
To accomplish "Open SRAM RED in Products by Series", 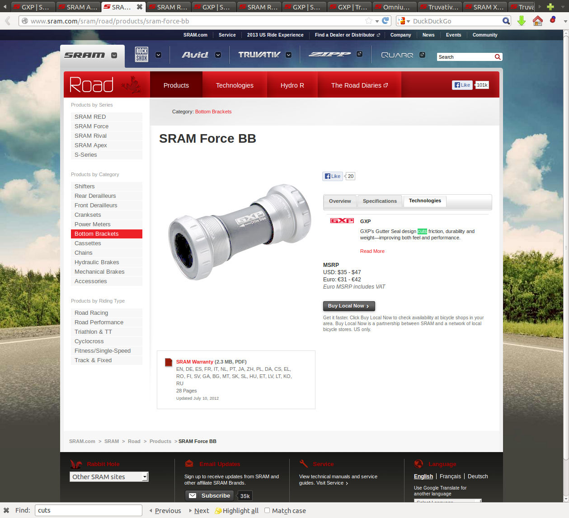I will (x=107, y=117).
